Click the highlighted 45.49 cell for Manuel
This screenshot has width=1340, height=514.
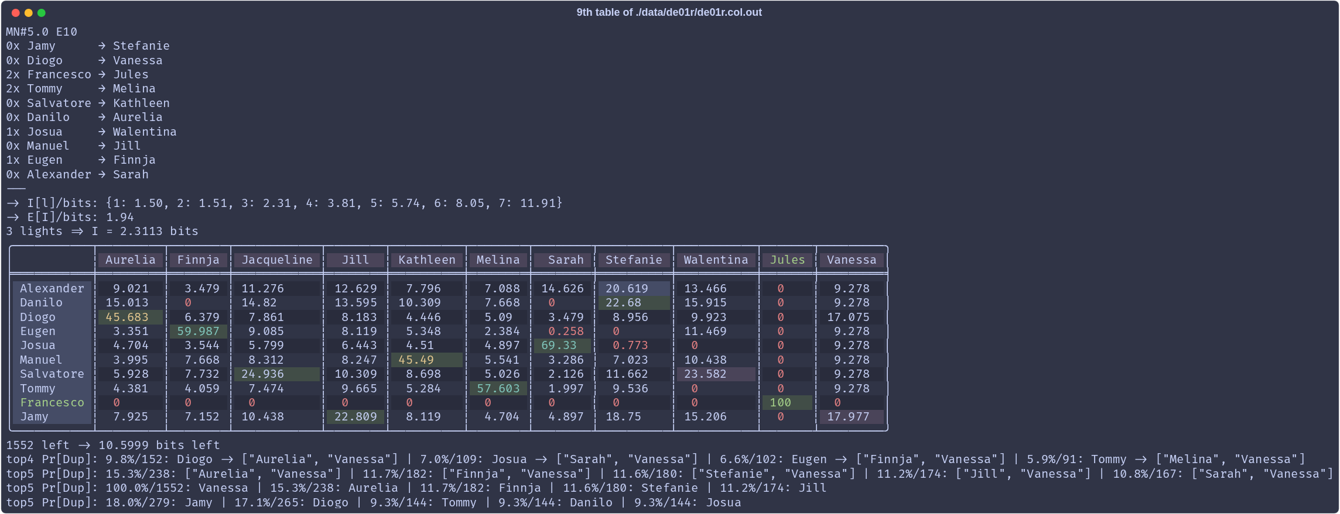(x=427, y=360)
